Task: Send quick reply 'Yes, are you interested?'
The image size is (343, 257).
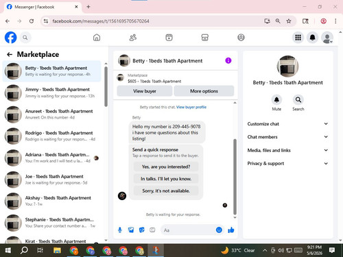Action: [x=166, y=167]
